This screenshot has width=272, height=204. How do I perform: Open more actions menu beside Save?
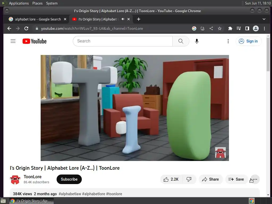point(255,179)
